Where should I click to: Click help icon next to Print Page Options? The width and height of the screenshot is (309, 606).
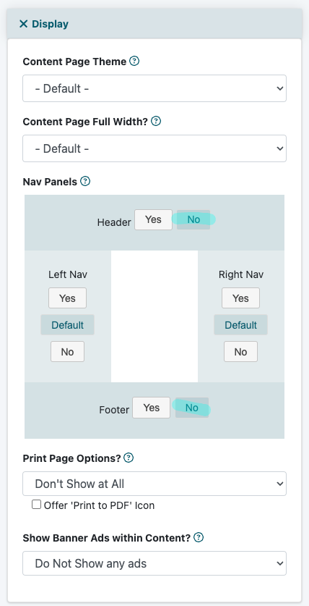click(129, 458)
